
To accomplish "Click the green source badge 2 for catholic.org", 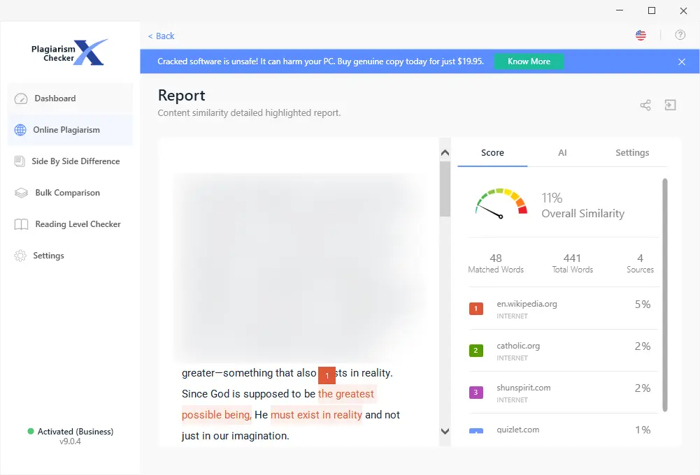I will [x=476, y=350].
